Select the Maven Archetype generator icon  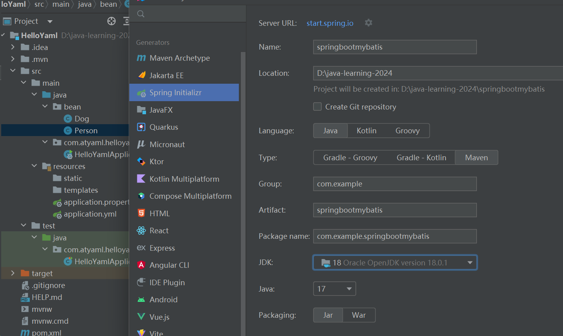point(141,58)
